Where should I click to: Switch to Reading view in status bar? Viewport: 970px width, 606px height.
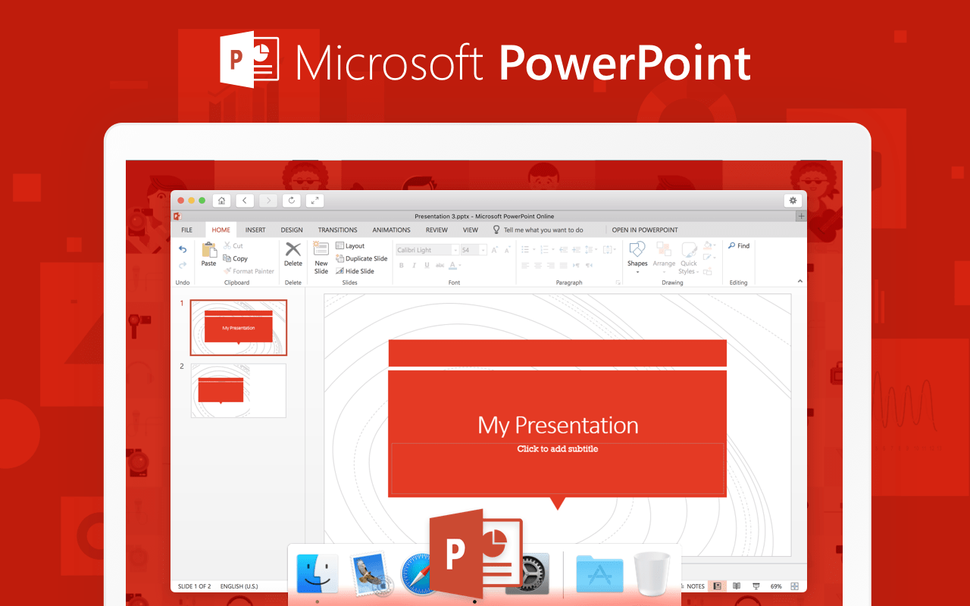737,586
